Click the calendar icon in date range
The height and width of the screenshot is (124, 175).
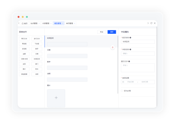(123, 82)
